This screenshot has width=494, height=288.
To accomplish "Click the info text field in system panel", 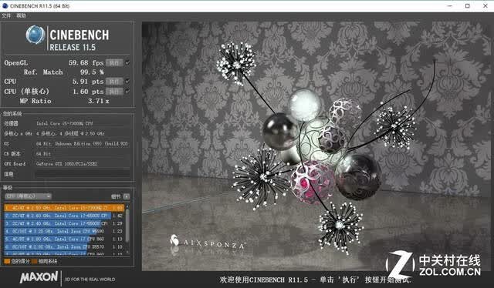I will [x=83, y=174].
